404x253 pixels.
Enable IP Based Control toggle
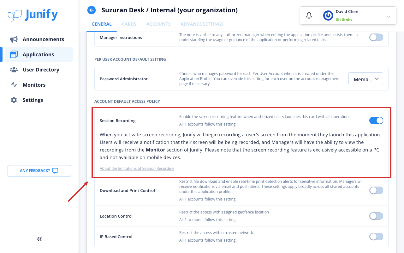click(x=376, y=237)
